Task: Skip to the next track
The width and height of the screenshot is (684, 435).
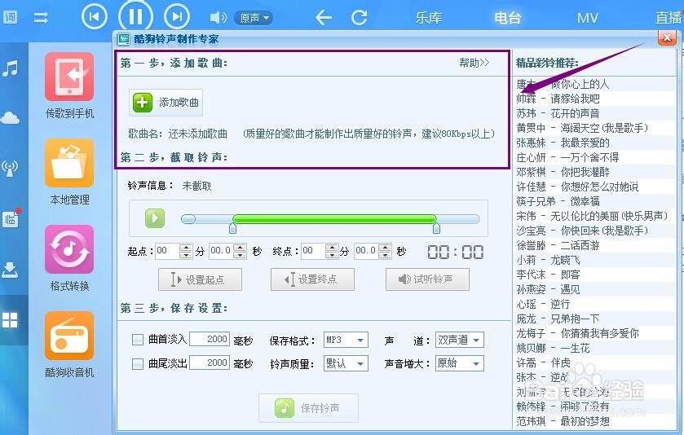Action: pos(177,16)
